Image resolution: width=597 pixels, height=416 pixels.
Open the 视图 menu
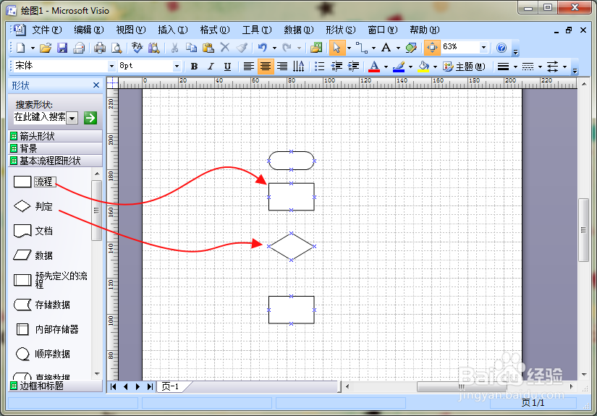(130, 30)
